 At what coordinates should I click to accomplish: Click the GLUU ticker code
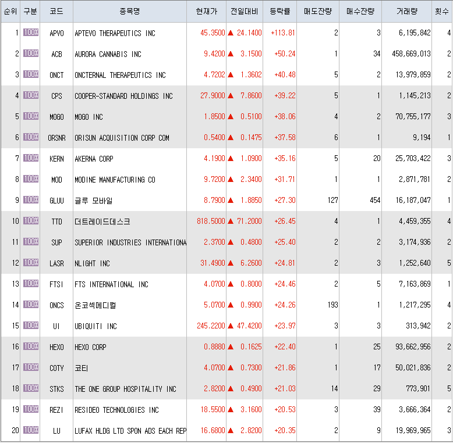[56, 201]
